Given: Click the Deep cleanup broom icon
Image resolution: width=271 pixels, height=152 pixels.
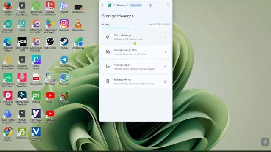Looking at the screenshot, I should [x=108, y=37].
